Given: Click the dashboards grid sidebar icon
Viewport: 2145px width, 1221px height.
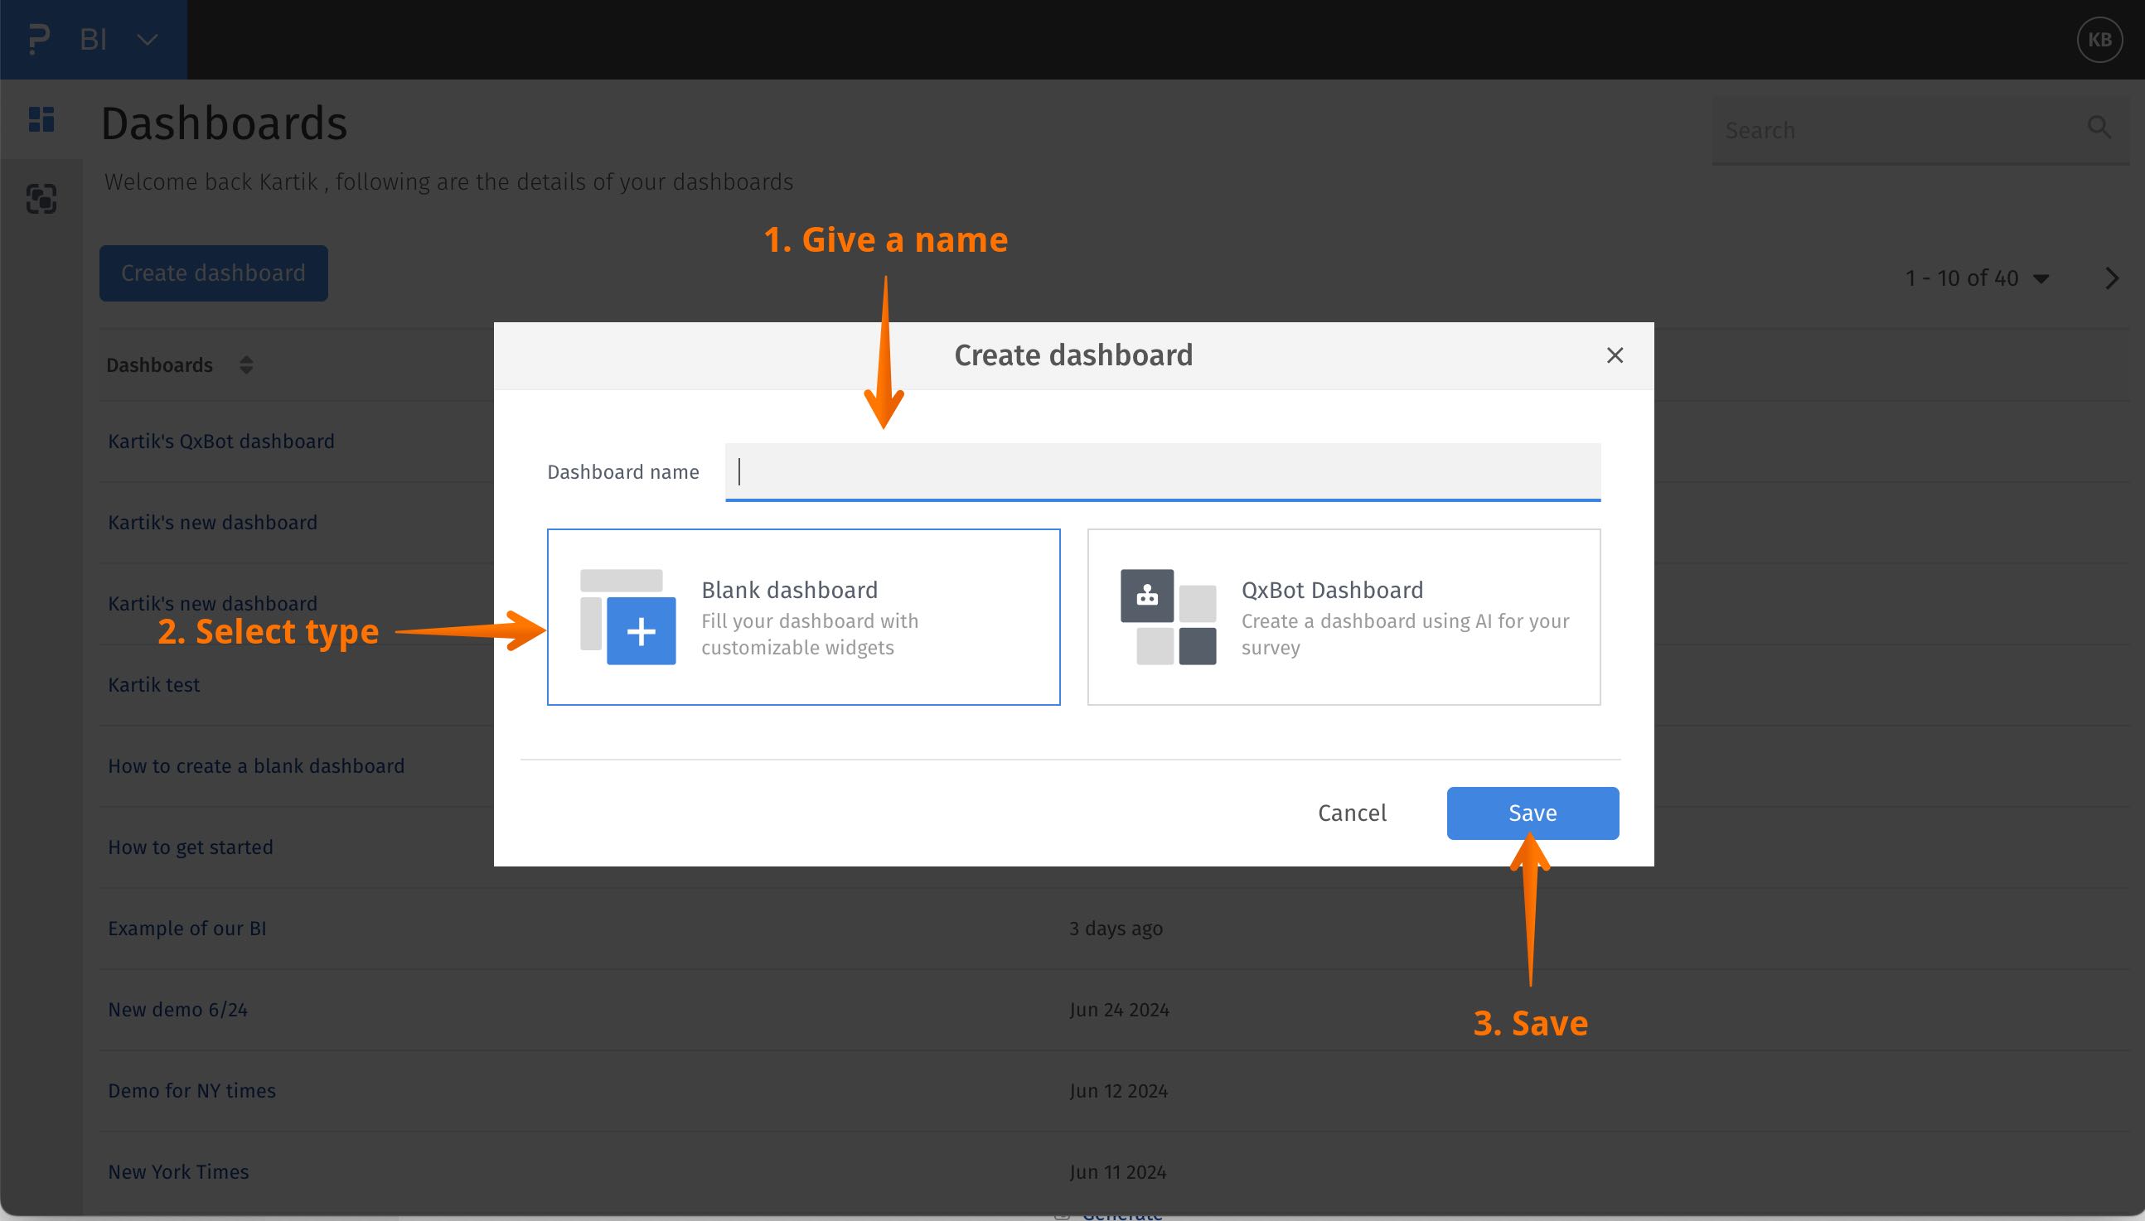Looking at the screenshot, I should pos(41,119).
